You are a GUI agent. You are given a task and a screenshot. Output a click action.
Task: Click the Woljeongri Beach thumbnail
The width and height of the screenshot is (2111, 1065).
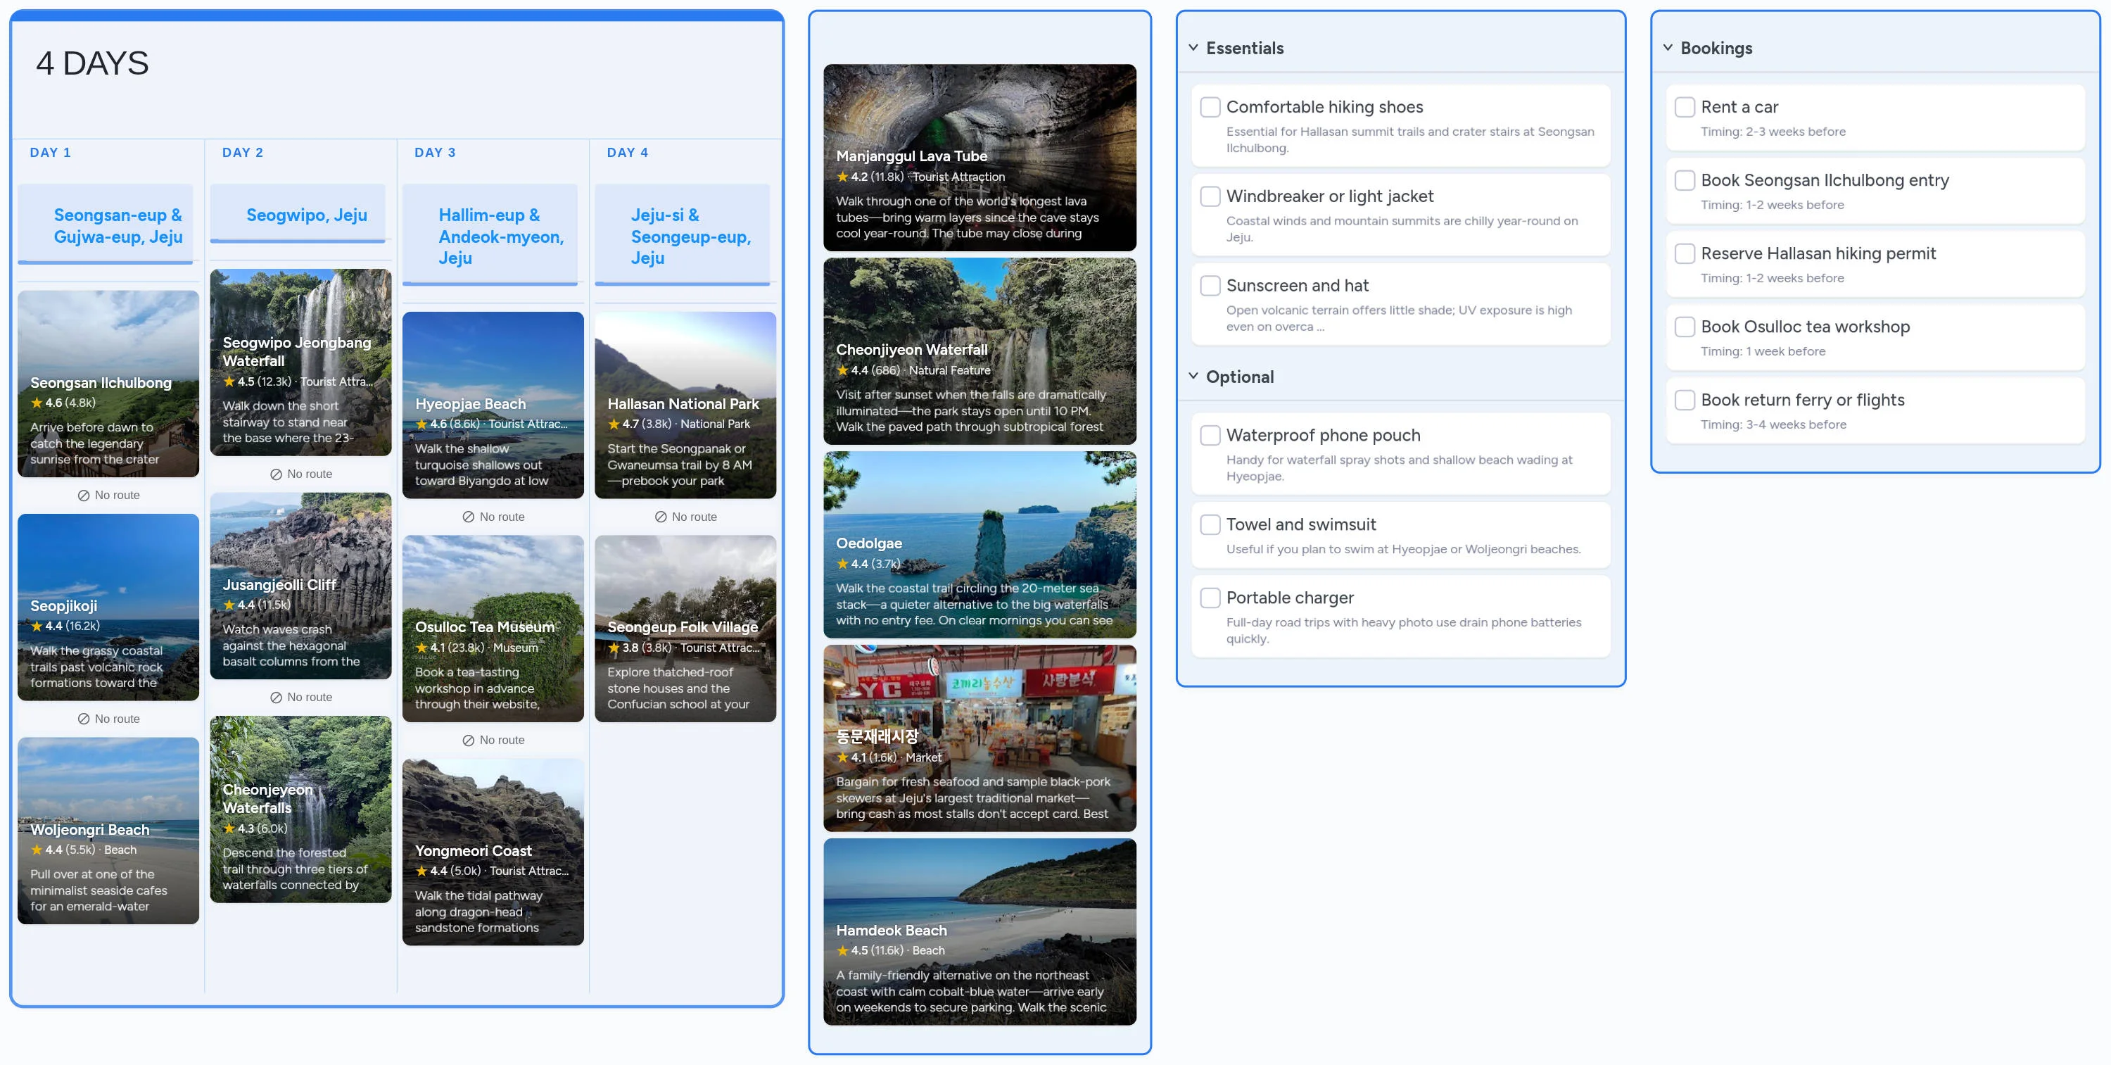(108, 831)
